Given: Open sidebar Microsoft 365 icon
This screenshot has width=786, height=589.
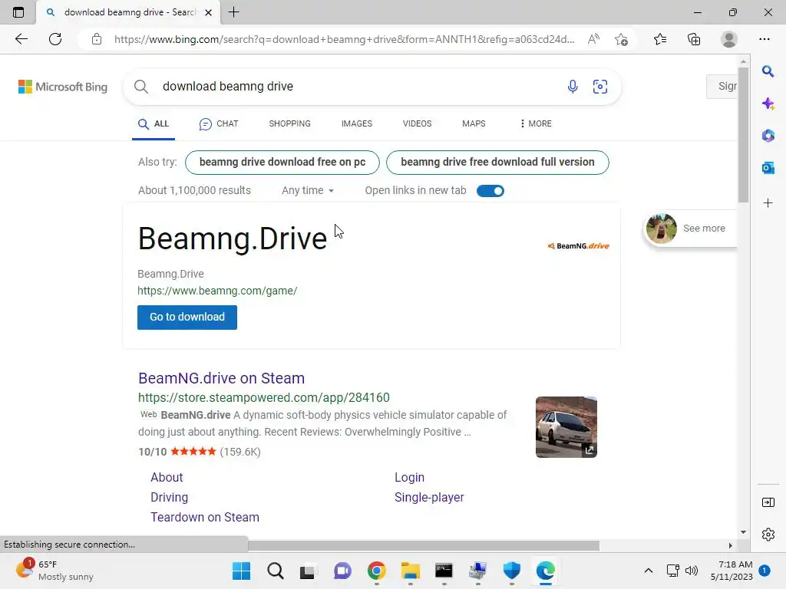Looking at the screenshot, I should coord(768,136).
